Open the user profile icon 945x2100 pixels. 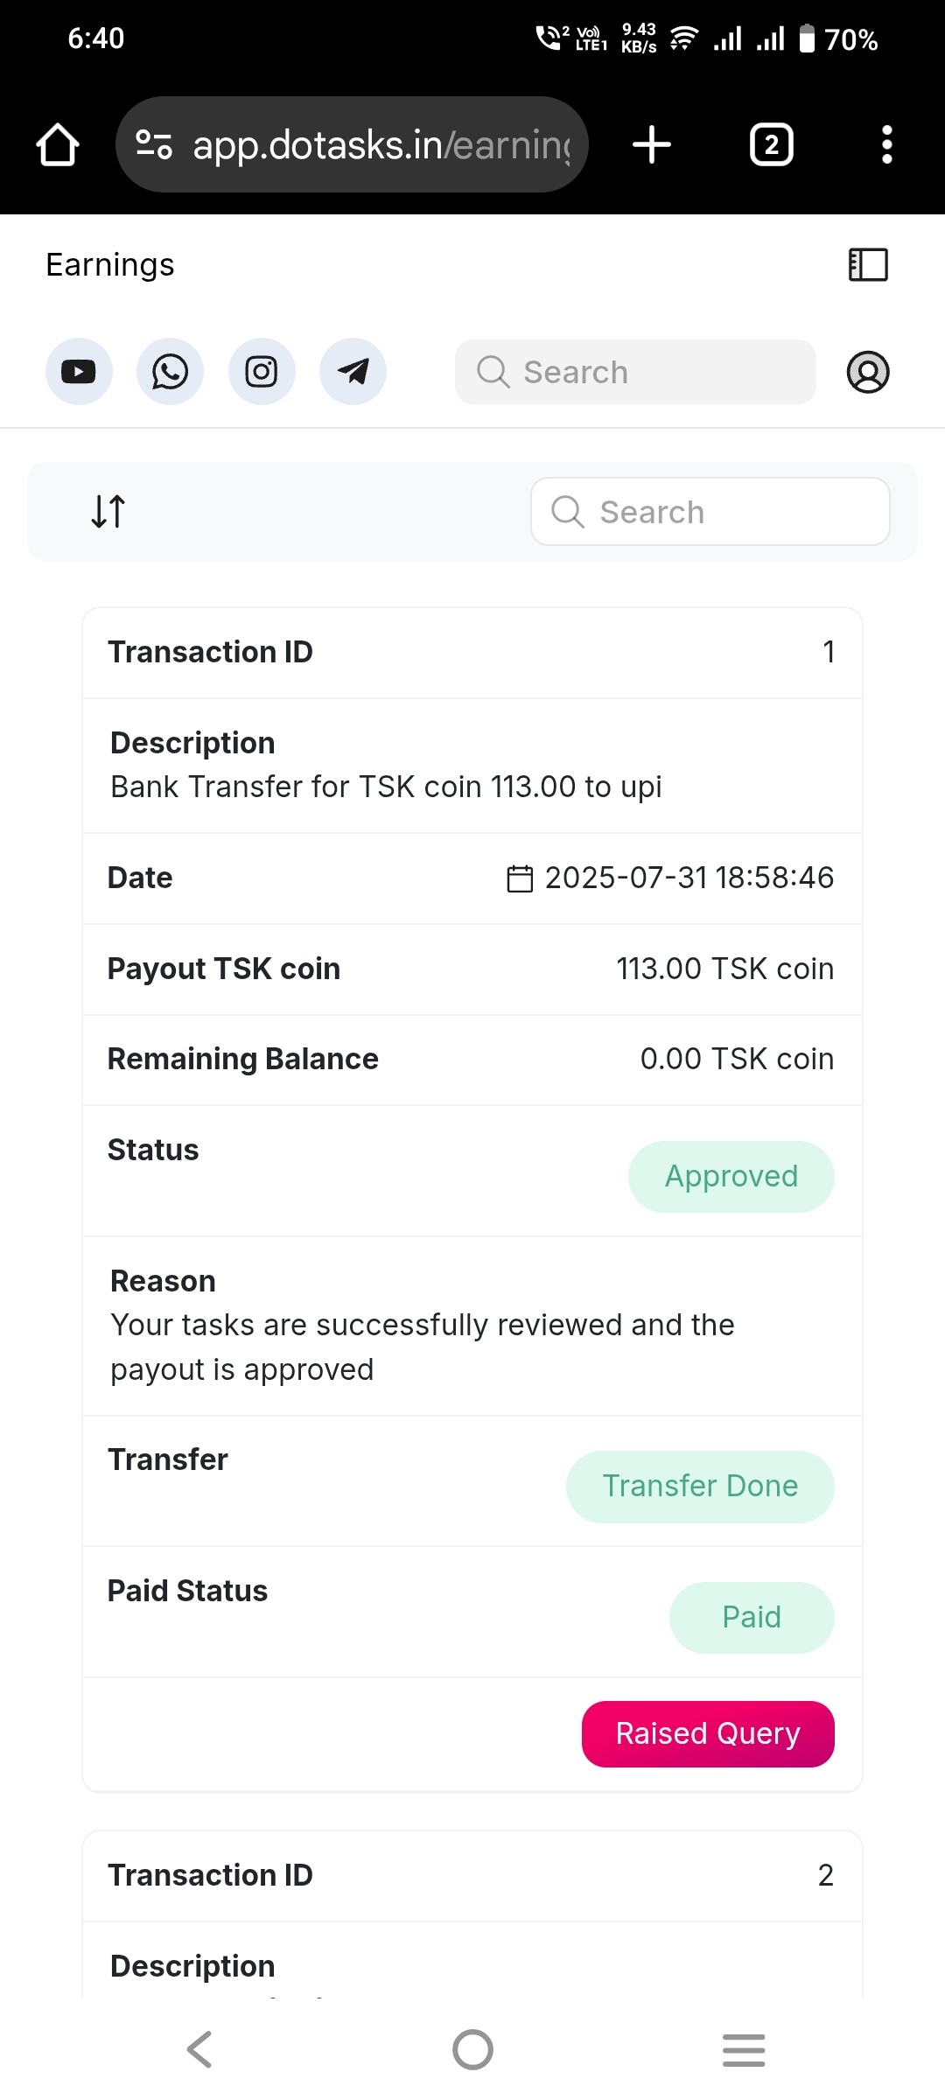(x=867, y=372)
